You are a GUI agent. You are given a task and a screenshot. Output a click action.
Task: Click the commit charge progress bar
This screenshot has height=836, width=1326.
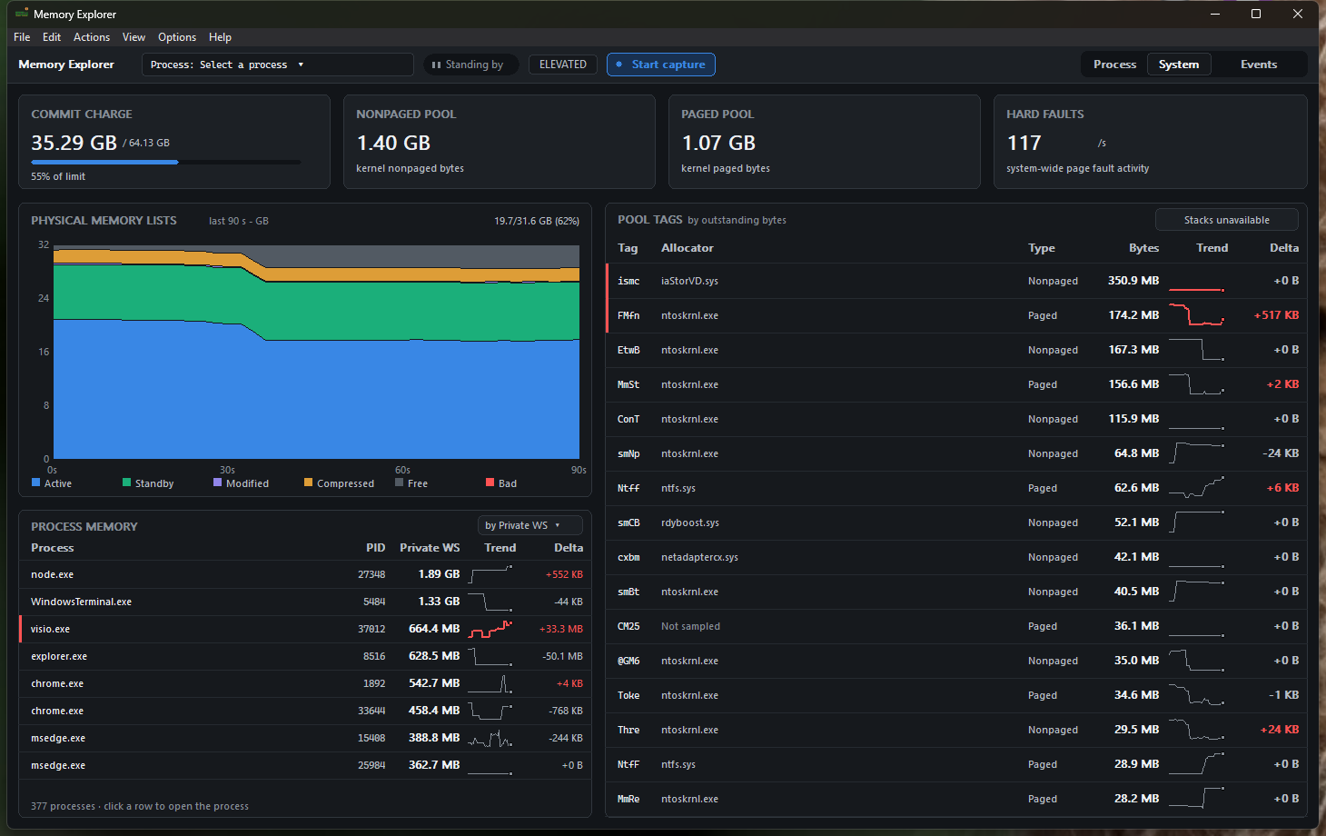pos(165,162)
